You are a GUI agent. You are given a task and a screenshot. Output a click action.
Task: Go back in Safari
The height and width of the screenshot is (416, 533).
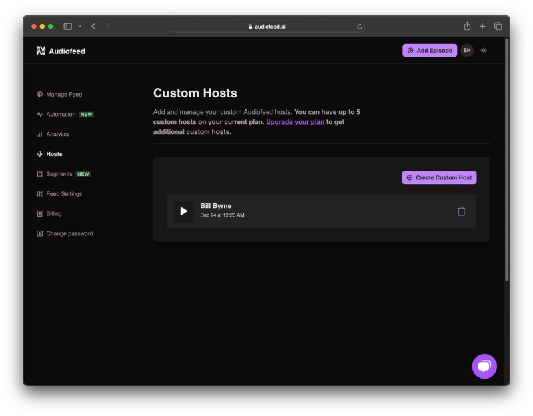point(93,26)
